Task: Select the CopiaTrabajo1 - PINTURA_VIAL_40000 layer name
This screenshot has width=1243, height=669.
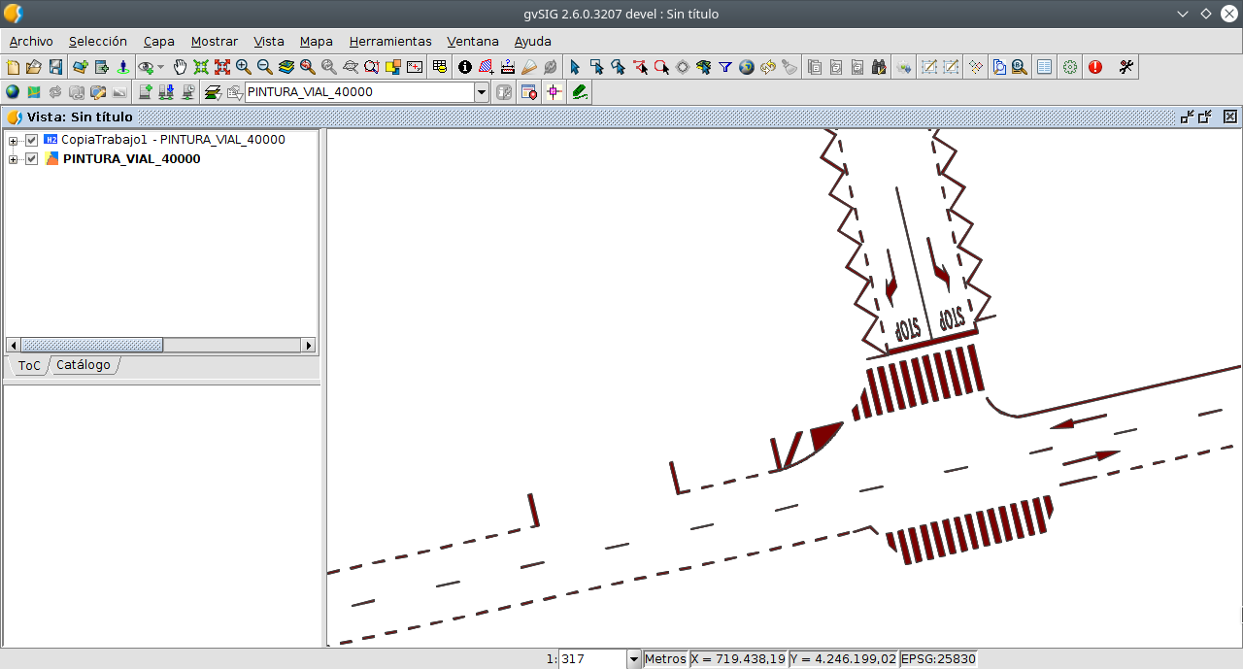Action: coord(174,140)
